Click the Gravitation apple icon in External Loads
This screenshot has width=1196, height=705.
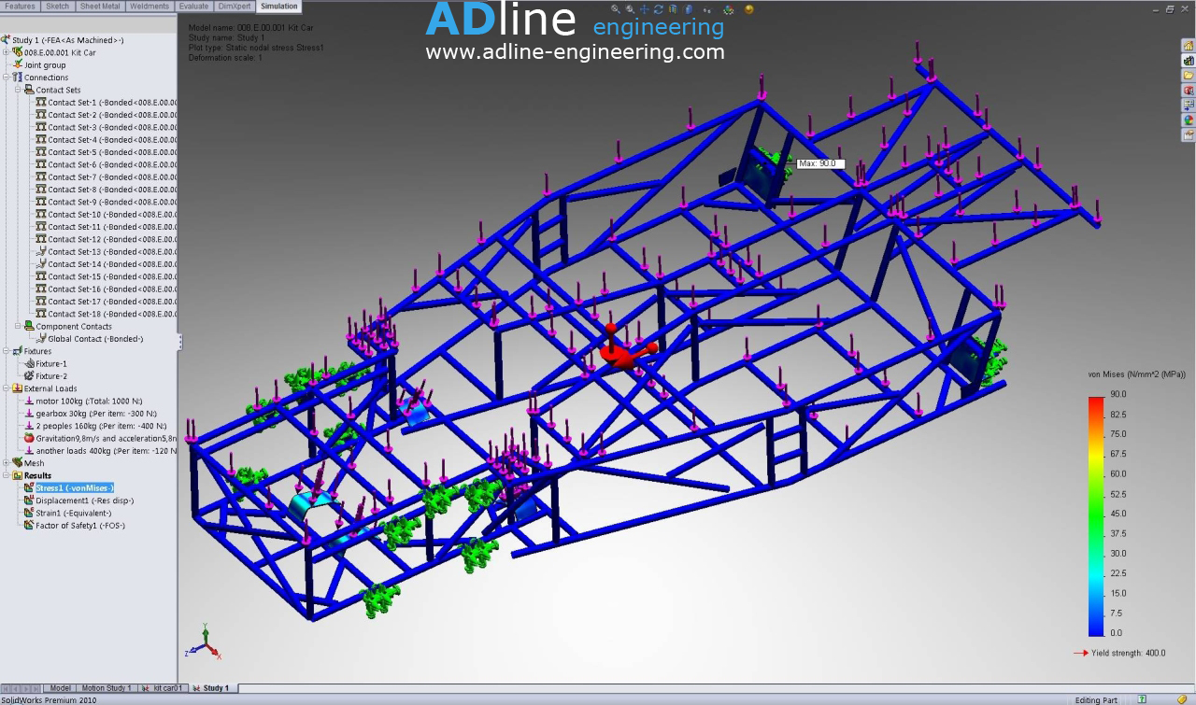29,438
